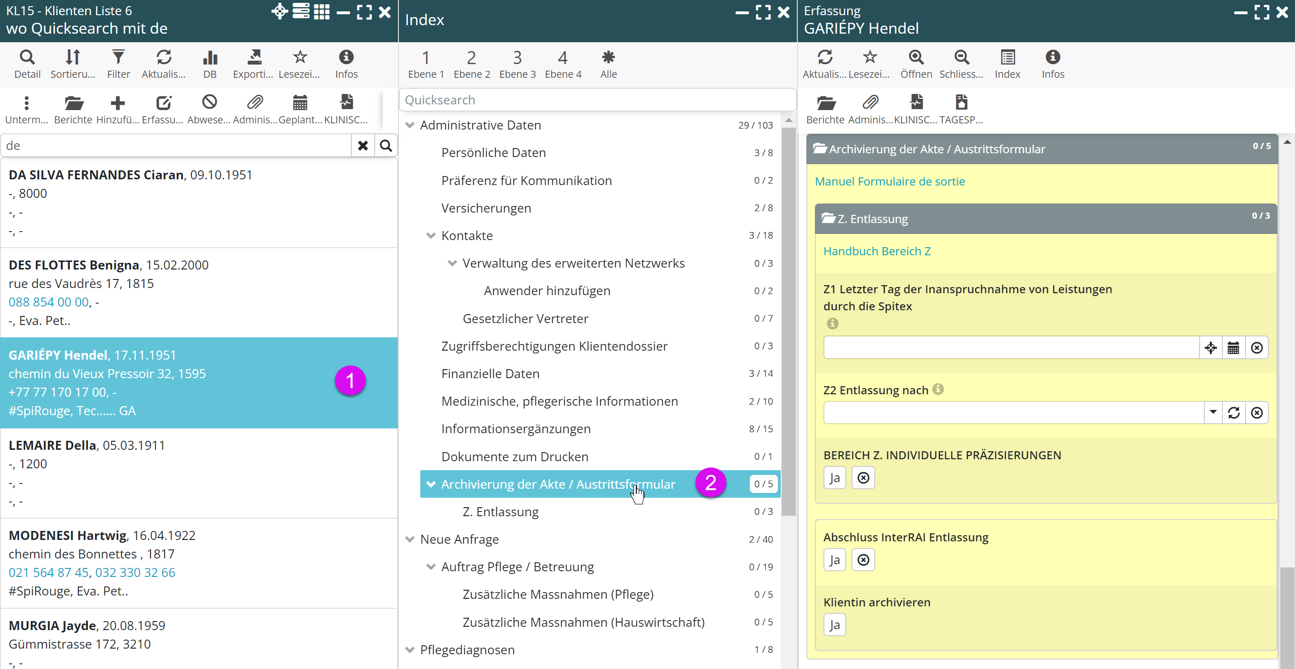Viewport: 1295px width, 669px height.
Task: Toggle Ja for Abschluss InterRAI Entlassung
Action: click(x=834, y=559)
